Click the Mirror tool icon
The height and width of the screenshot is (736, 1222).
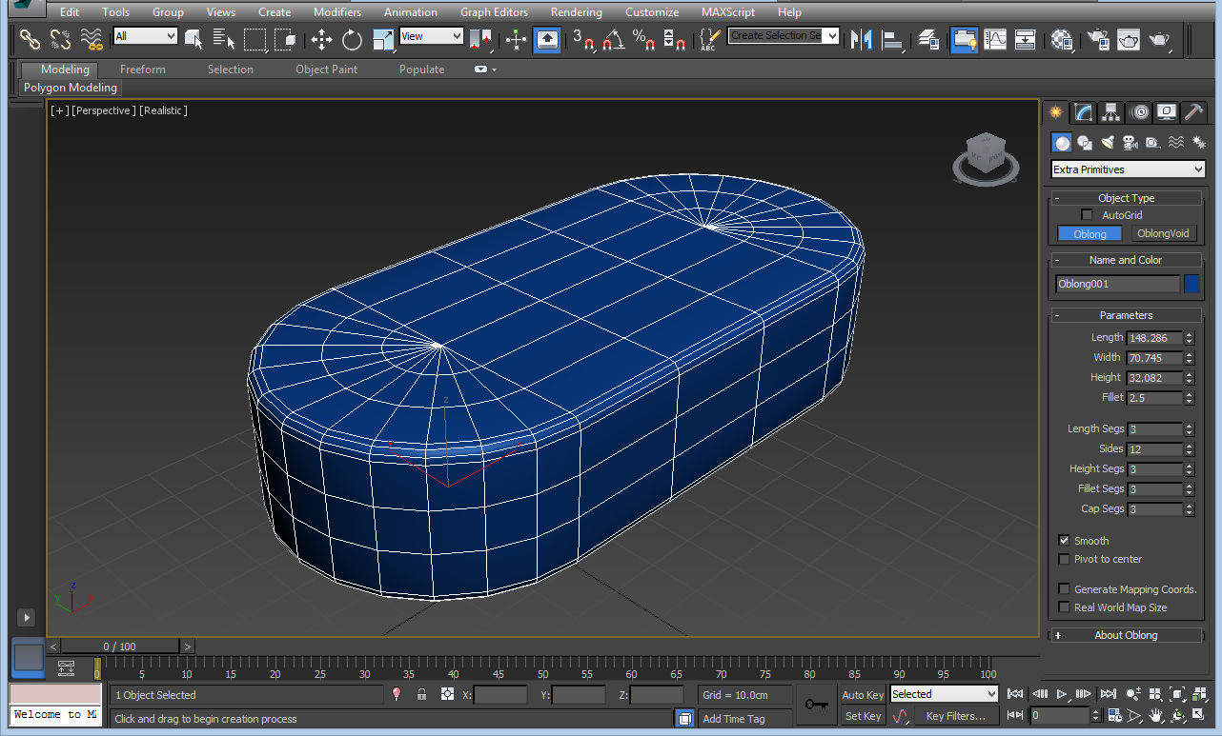coord(862,39)
